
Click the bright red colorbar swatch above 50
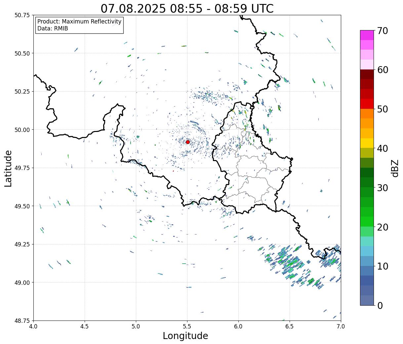tap(367, 104)
